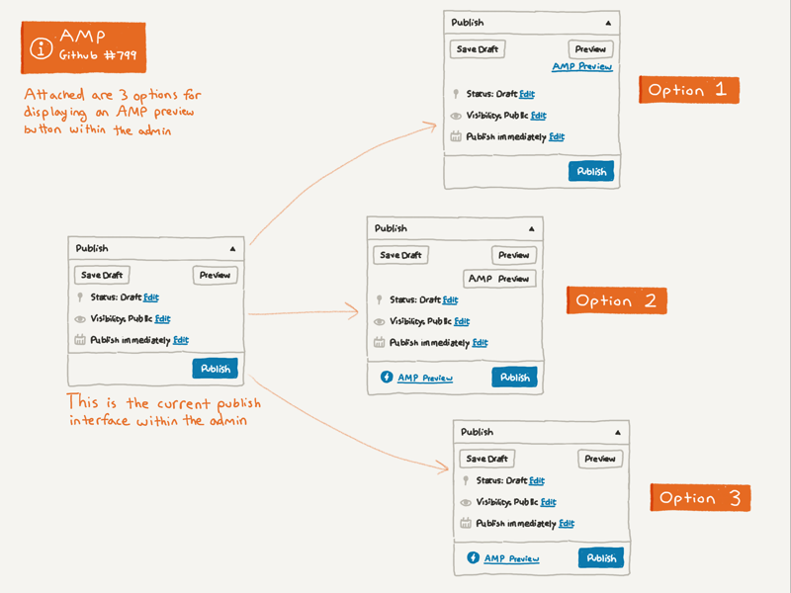Click Save Draft in current interface panel
This screenshot has width=791, height=593.
point(102,275)
